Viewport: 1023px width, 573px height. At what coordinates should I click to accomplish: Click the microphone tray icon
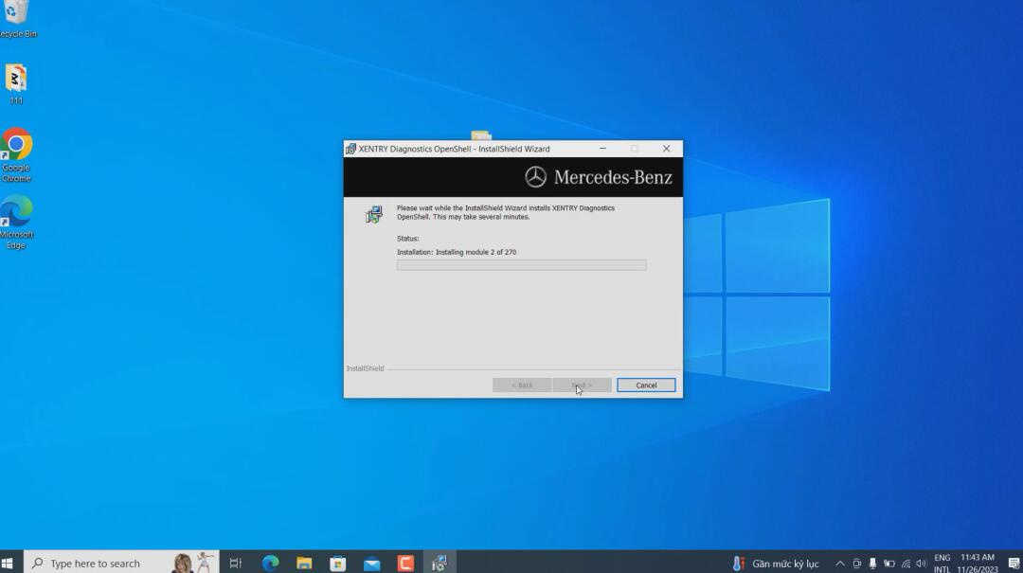coord(872,564)
